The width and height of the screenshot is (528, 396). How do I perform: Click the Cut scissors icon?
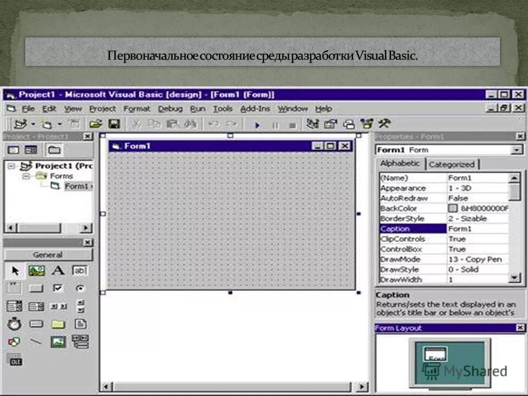point(136,124)
